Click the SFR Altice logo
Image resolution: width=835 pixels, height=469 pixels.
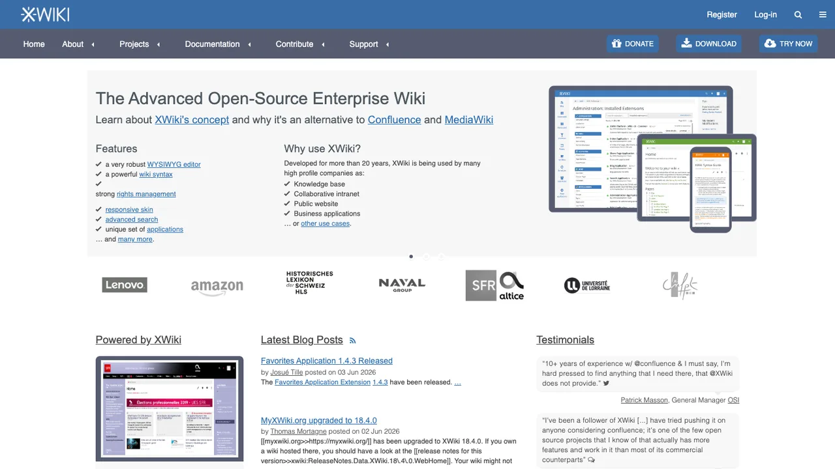coord(494,285)
